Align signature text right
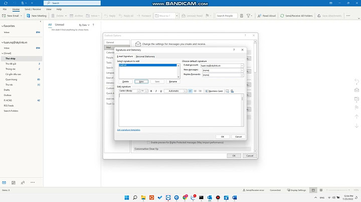361x202 pixels. [x=200, y=91]
